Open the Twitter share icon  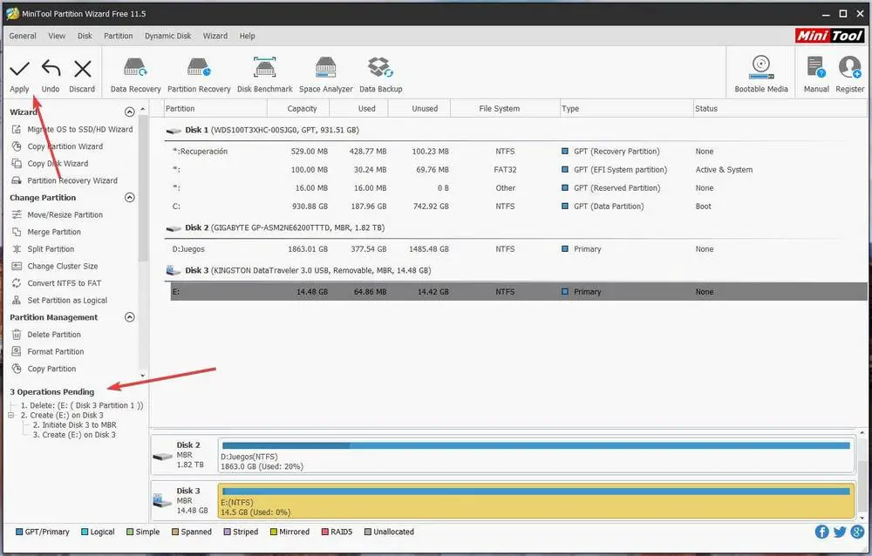click(x=840, y=532)
